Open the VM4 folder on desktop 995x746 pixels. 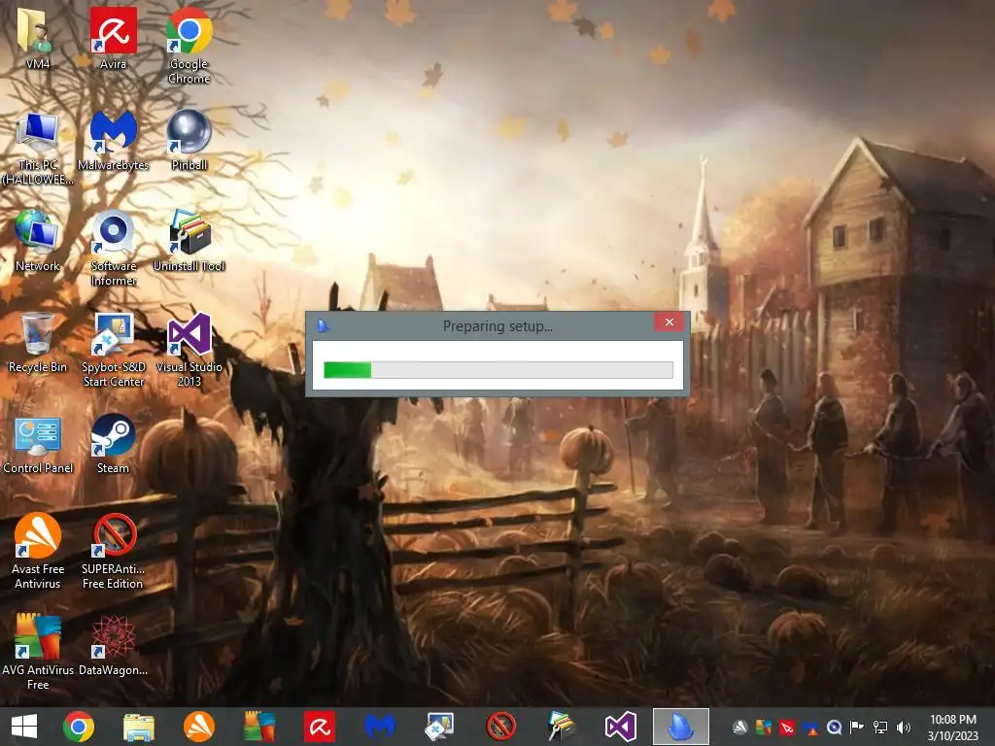38,38
